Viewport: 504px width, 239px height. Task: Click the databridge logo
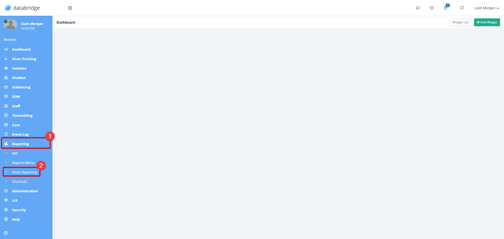(22, 8)
